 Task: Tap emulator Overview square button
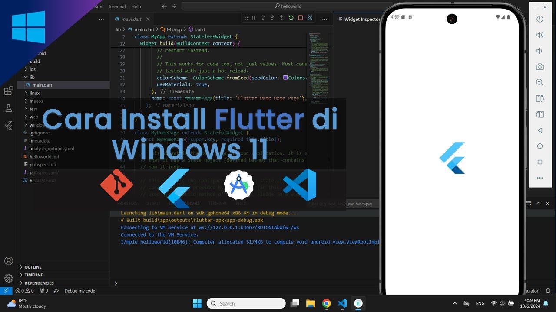pyautogui.click(x=540, y=162)
